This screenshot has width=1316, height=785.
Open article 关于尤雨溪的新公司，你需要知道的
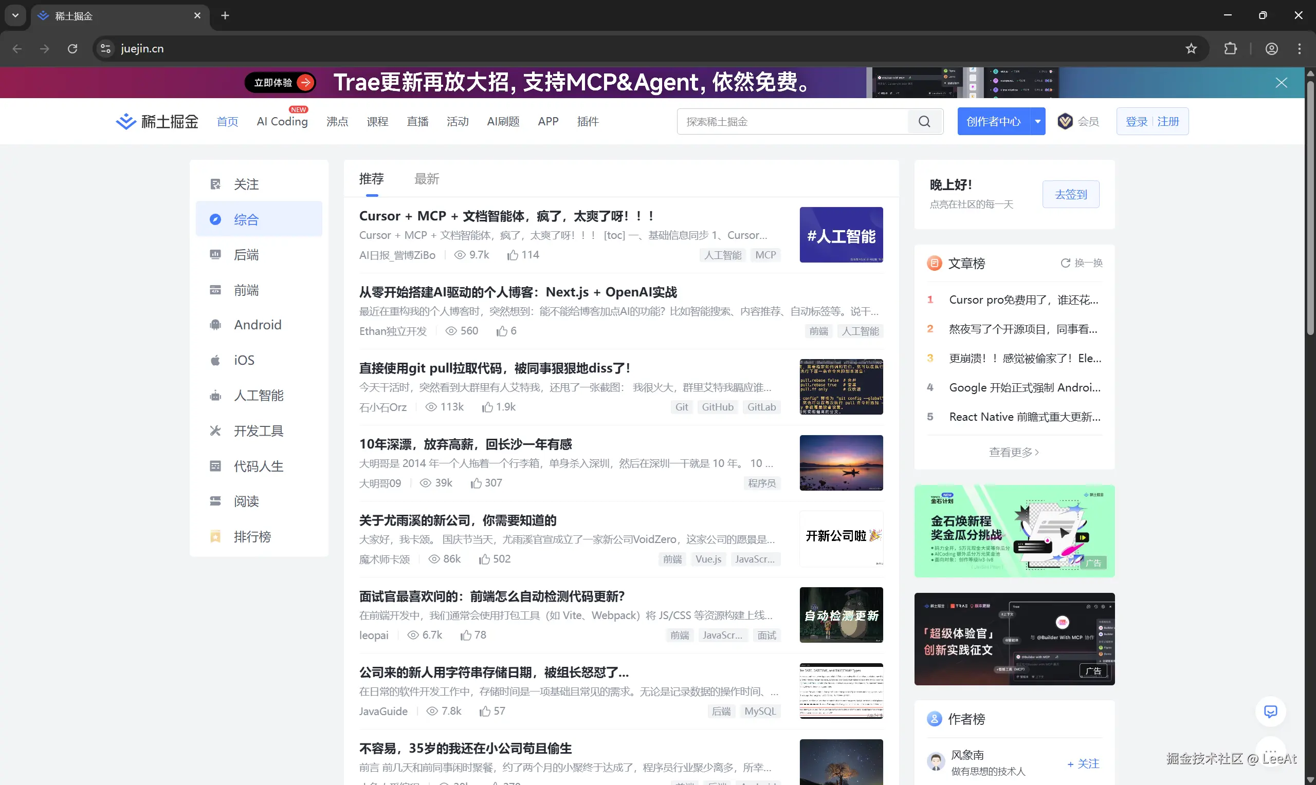(458, 520)
